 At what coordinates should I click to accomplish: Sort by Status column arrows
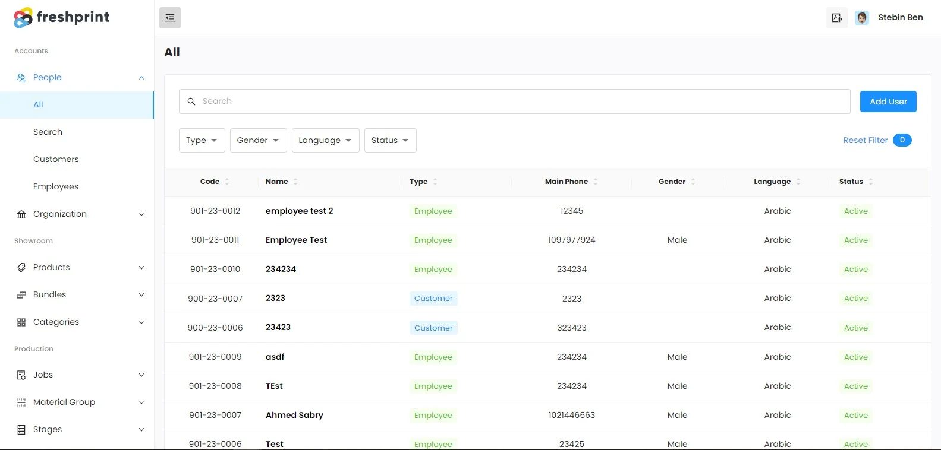point(871,182)
